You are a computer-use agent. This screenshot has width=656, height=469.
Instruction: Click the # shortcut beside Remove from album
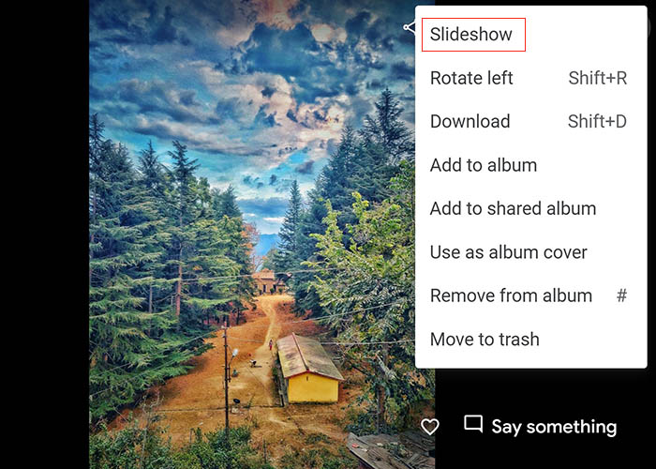pos(621,295)
